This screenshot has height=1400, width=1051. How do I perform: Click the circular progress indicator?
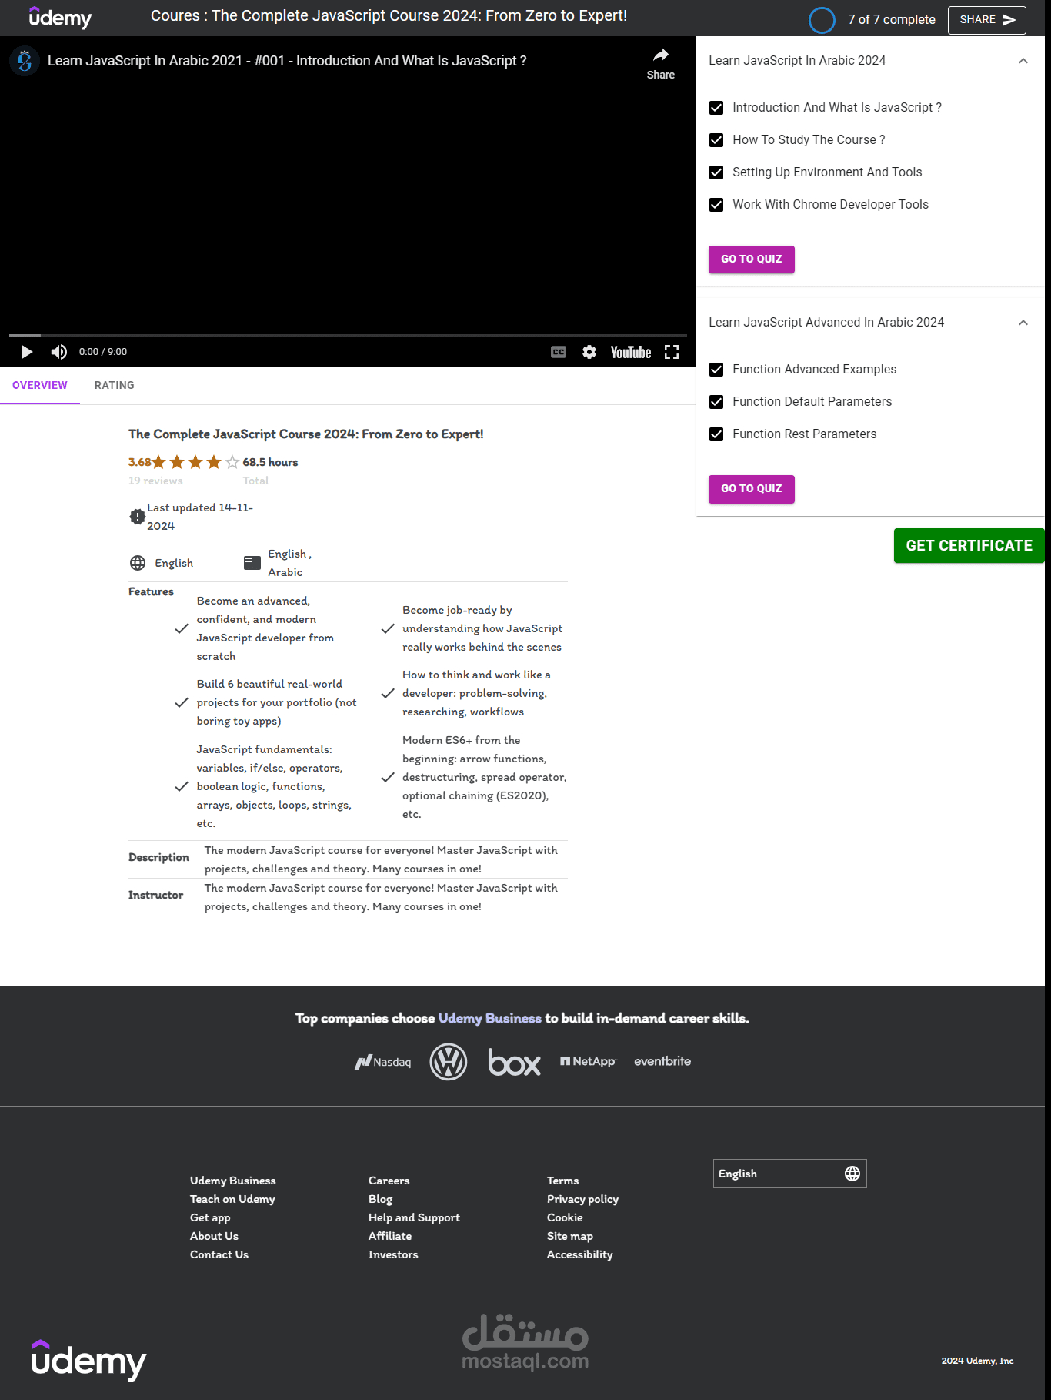[822, 20]
